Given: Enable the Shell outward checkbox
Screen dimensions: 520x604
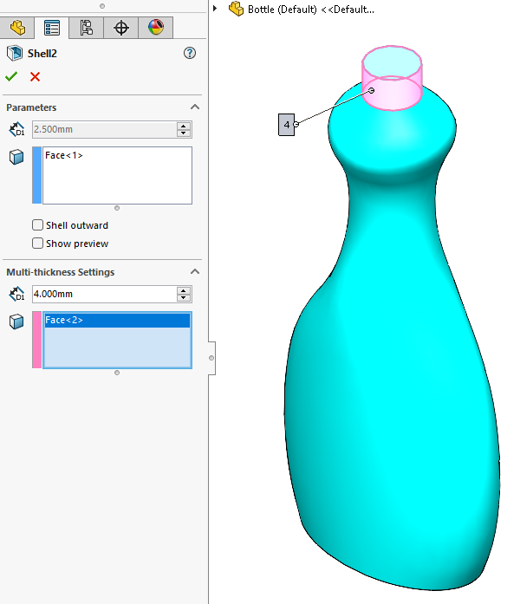Looking at the screenshot, I should (37, 225).
